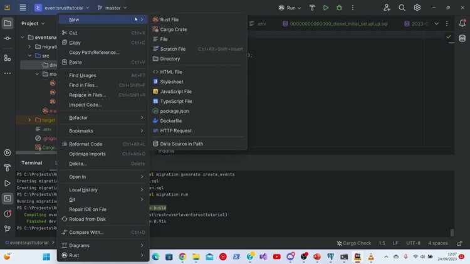470x264 pixels.
Task: Open the Commit tool window
Action: click(8, 38)
